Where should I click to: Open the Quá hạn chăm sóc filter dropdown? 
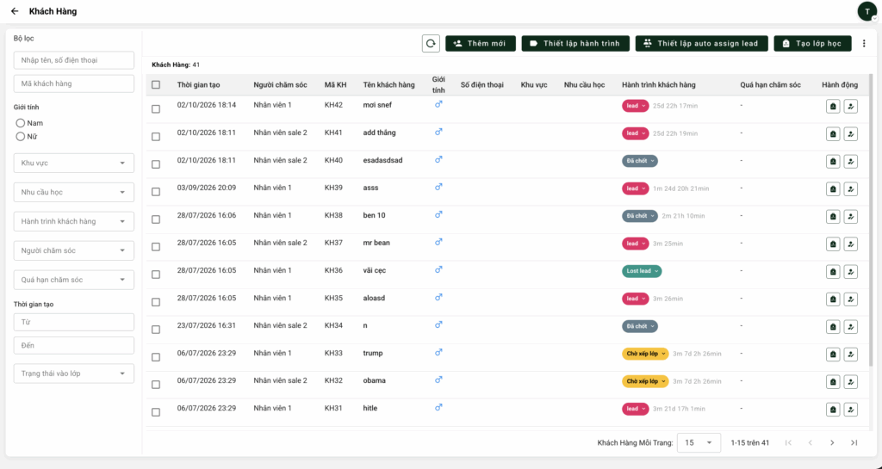click(x=74, y=280)
